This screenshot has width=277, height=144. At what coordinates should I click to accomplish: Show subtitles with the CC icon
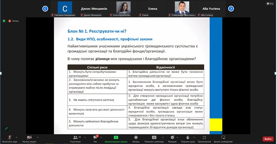tap(154, 138)
